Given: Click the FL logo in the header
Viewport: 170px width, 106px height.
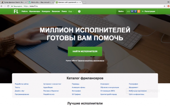Looking at the screenshot, I should tap(16, 11).
